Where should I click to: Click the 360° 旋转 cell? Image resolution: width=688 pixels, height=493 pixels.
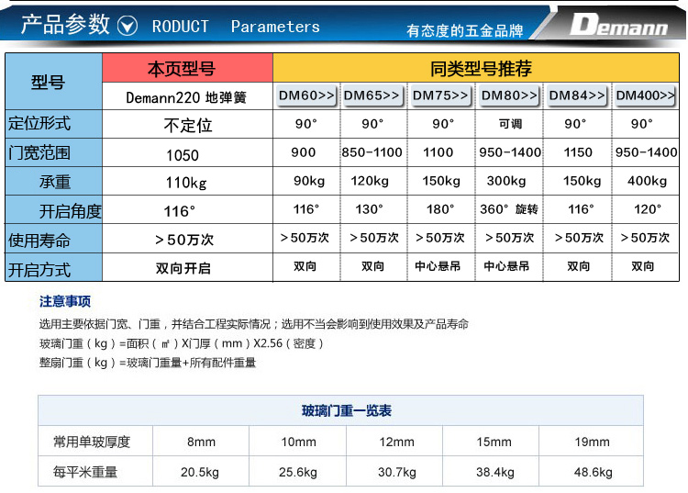click(x=510, y=209)
